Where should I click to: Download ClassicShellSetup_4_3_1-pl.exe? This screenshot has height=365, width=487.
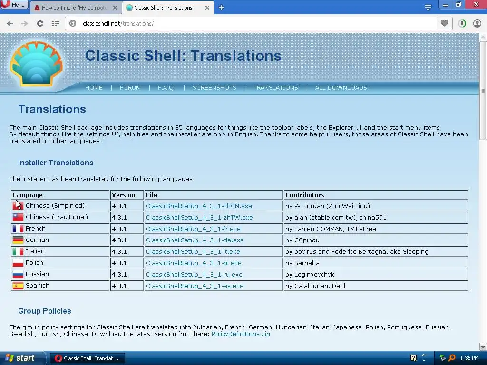[x=194, y=263]
